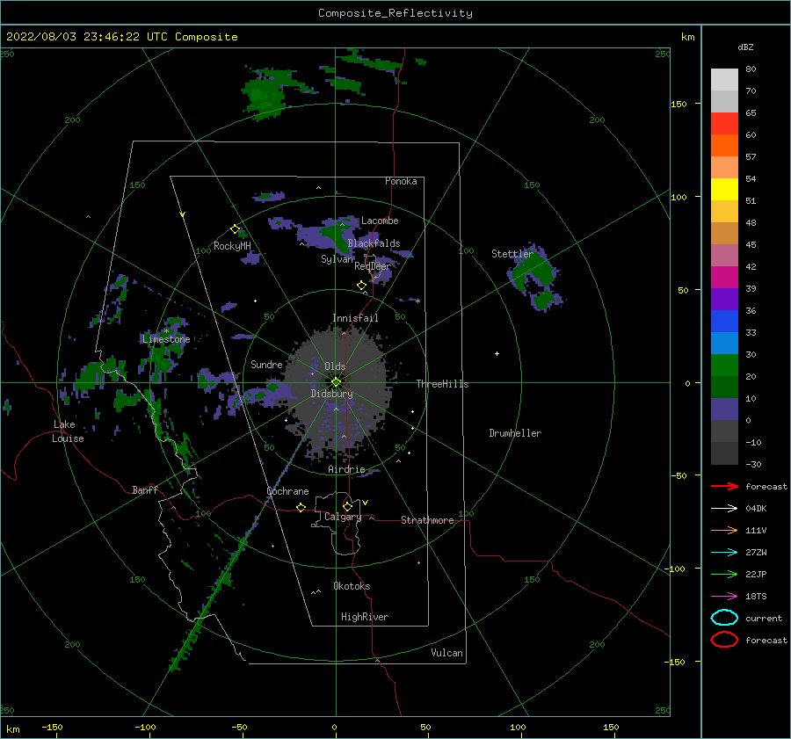Click the Cochrane city label

(x=287, y=491)
